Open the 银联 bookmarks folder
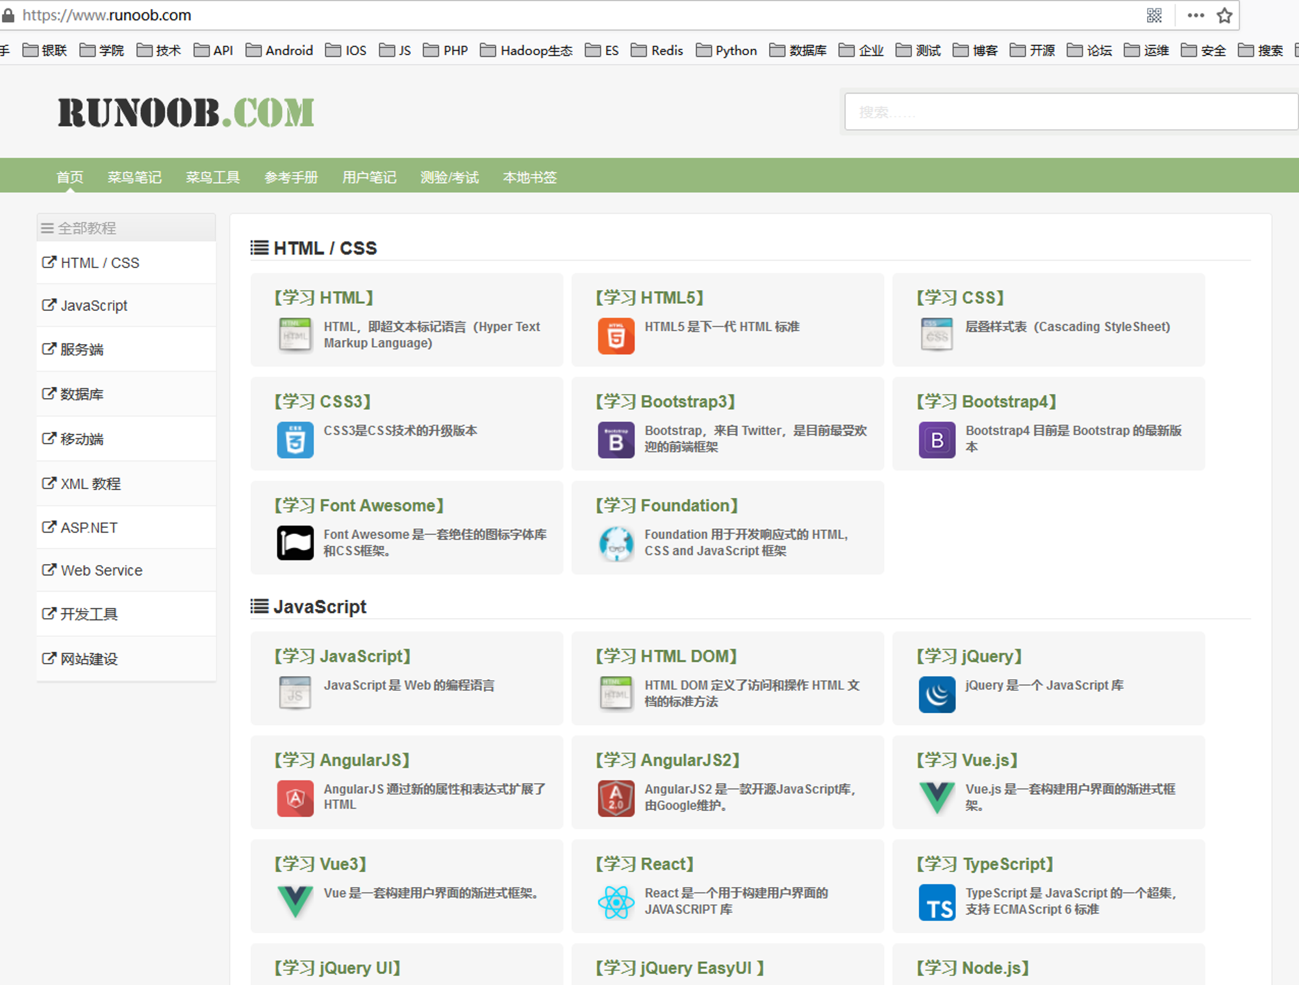Screen dimensions: 1299x985 (45, 51)
